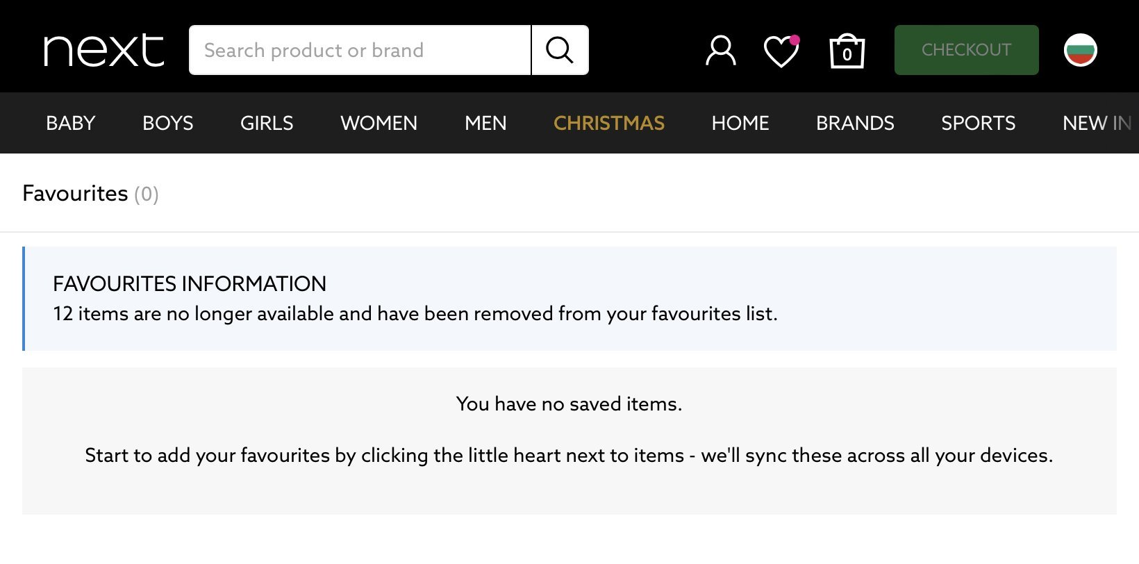Go to the Women menu
This screenshot has width=1139, height=564.
tap(379, 123)
